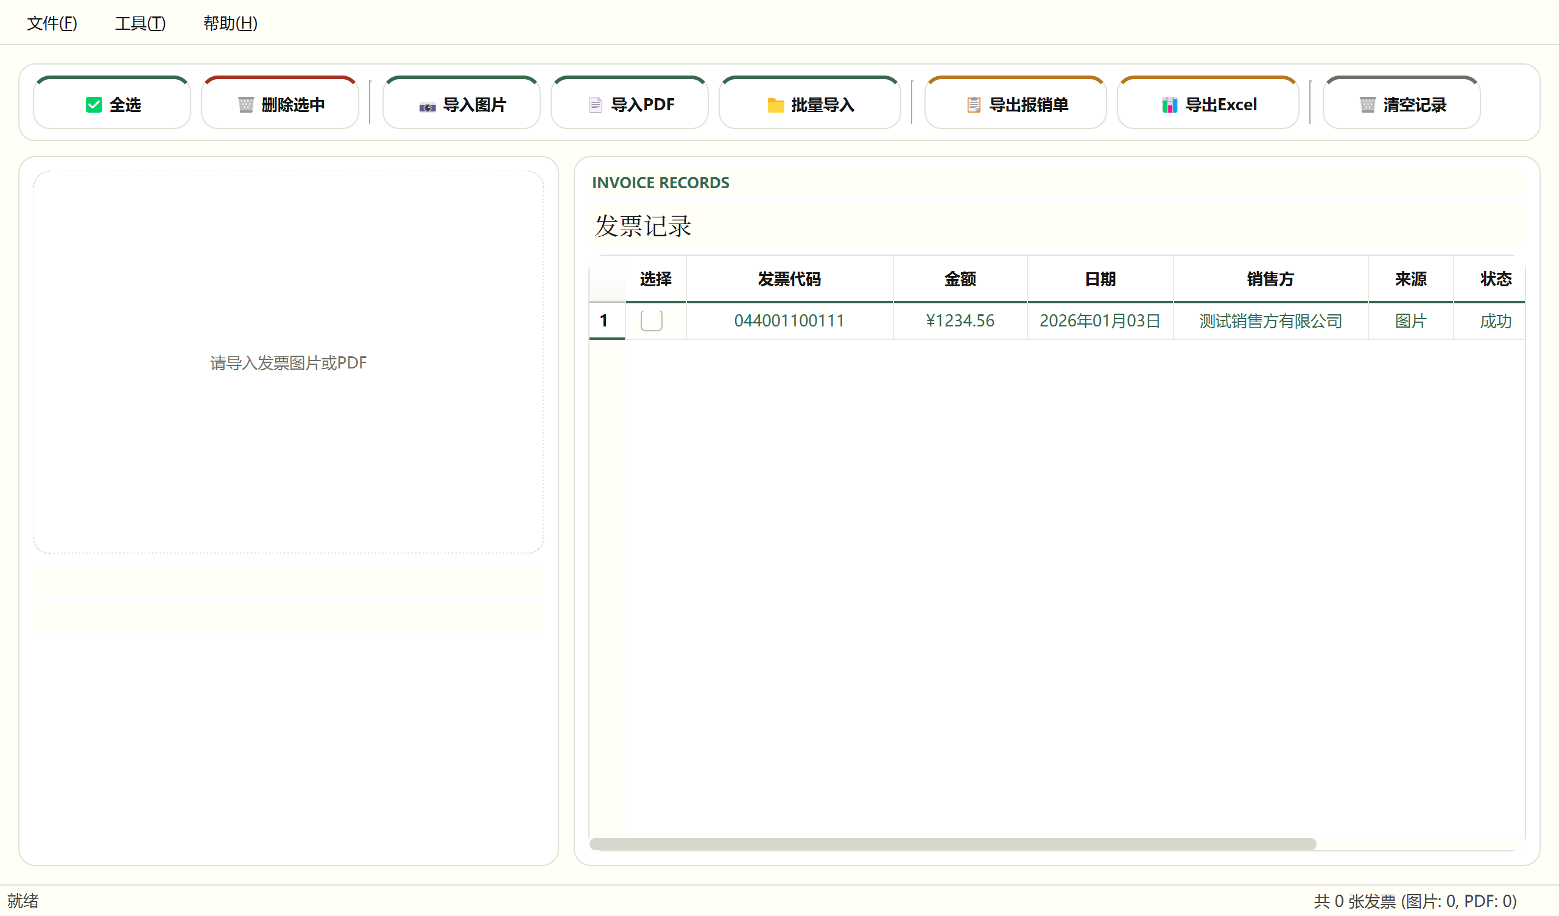Screen dimensions: 1559x916
Task: Click the chart icon on 导出Excel
Action: (1169, 105)
